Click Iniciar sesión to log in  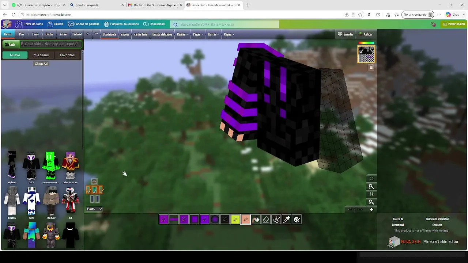pos(454,24)
